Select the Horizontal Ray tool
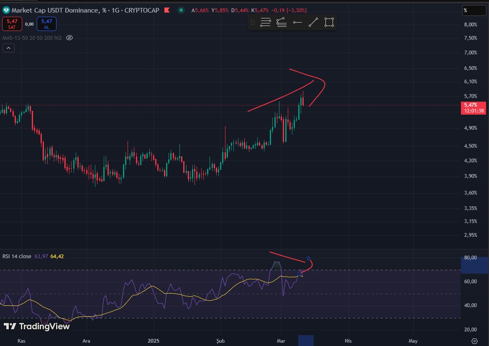This screenshot has height=346, width=489. pyautogui.click(x=297, y=22)
